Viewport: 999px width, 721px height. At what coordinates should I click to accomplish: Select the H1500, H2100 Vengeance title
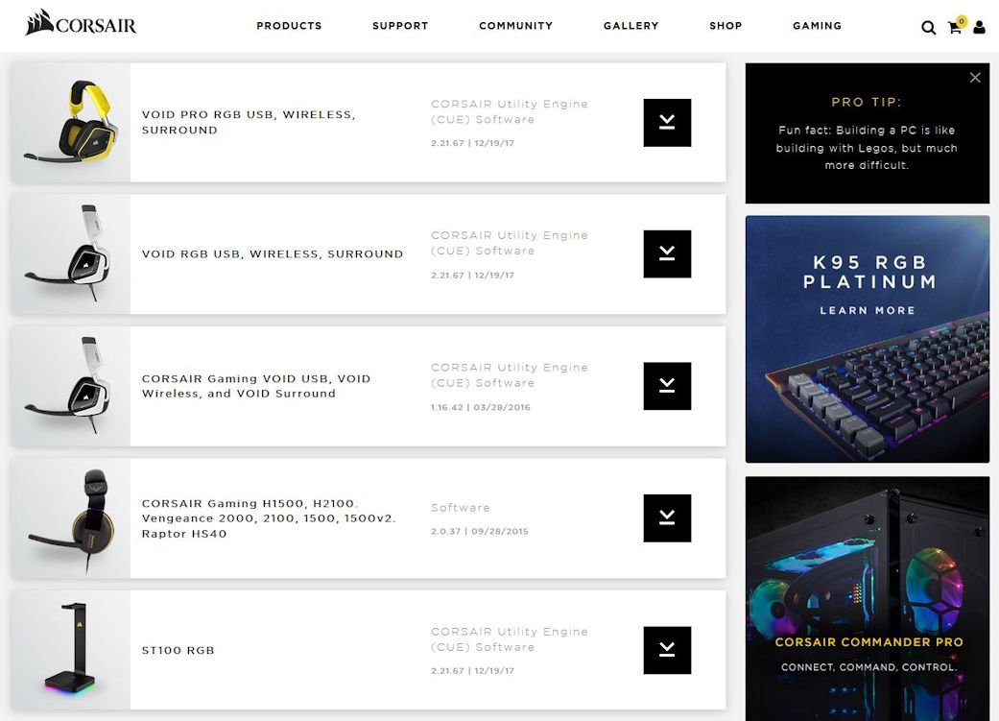(x=269, y=518)
